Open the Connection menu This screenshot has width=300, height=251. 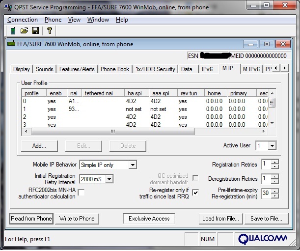[23, 20]
